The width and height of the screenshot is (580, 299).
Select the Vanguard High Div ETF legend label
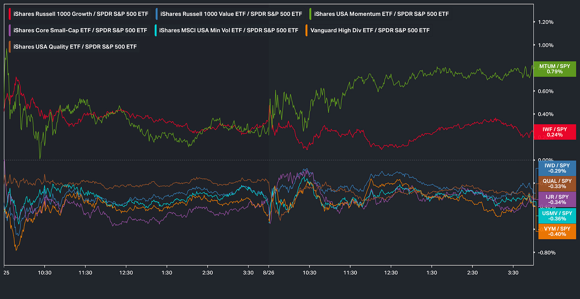[x=370, y=30]
